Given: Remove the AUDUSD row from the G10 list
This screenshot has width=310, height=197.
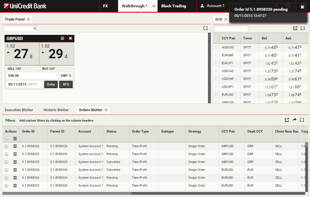Looking at the screenshot, I should 216,47.
